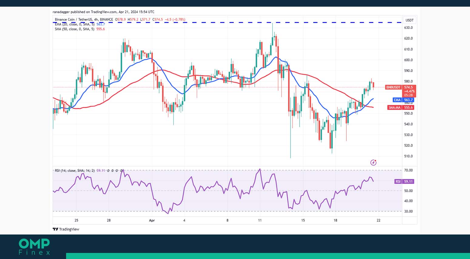Click the 40.00 RSI axis label

coord(408,201)
